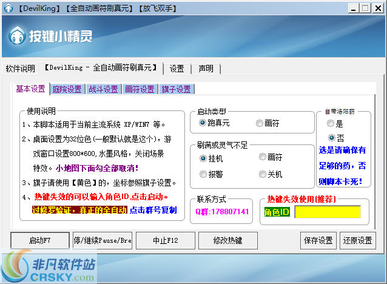Click the title bar app icon

click(8, 8)
